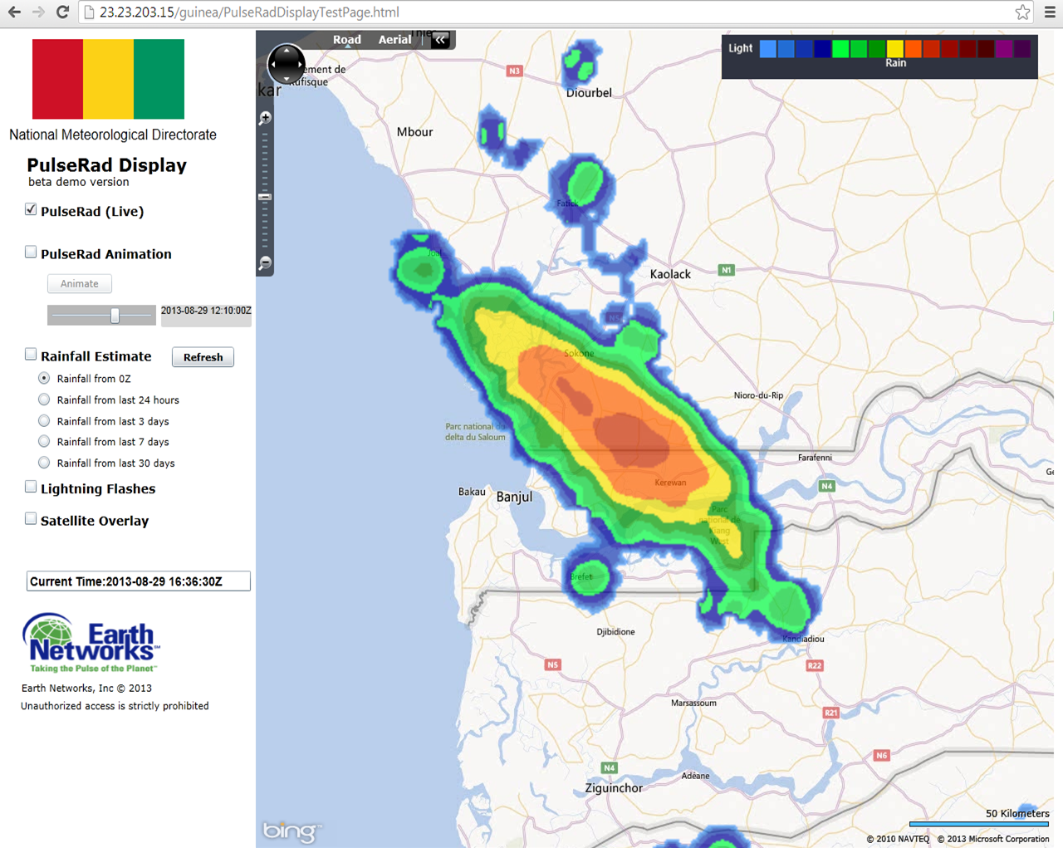This screenshot has height=848, width=1063.
Task: Click the lightest blue legend swatch next to Light
Action: point(767,49)
